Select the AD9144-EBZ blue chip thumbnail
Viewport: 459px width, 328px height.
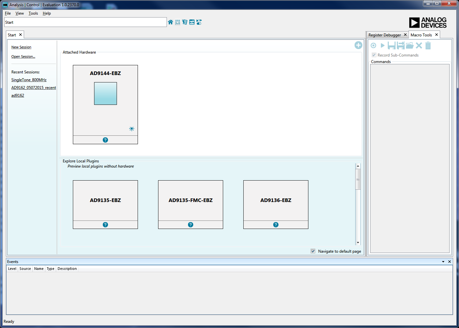105,94
